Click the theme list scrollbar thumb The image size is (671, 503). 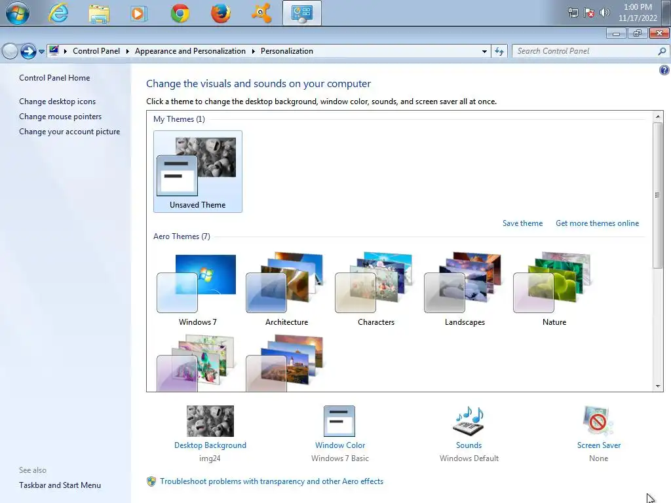pyautogui.click(x=657, y=195)
